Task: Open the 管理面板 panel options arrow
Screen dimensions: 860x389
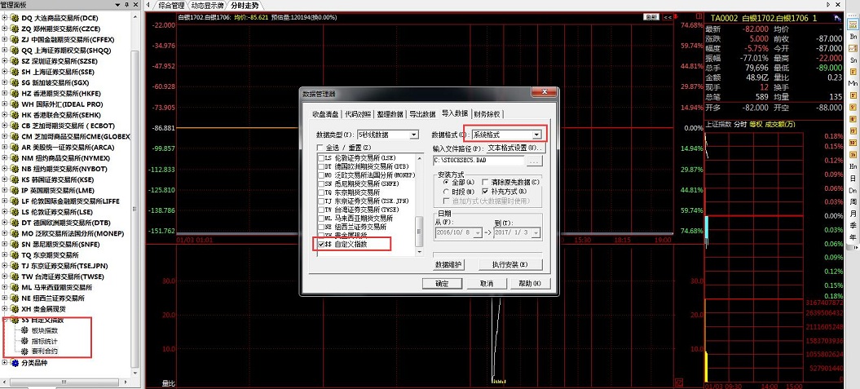Action: [119, 4]
